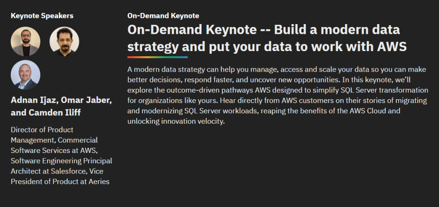Open the "Build a modern data strategy" keynote title

tap(266, 38)
